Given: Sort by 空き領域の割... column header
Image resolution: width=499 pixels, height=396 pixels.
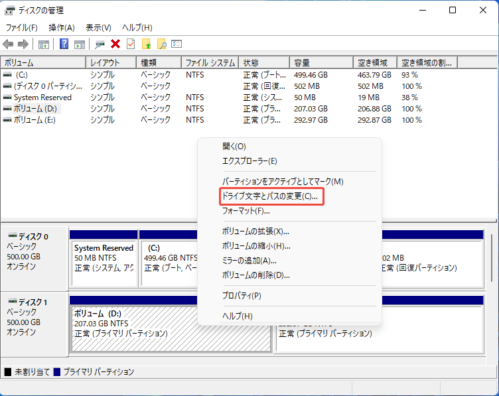Looking at the screenshot, I should 427,62.
